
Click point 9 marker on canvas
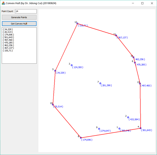(x=99, y=129)
